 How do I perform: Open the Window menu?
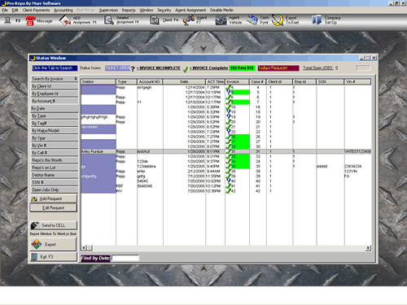147,10
